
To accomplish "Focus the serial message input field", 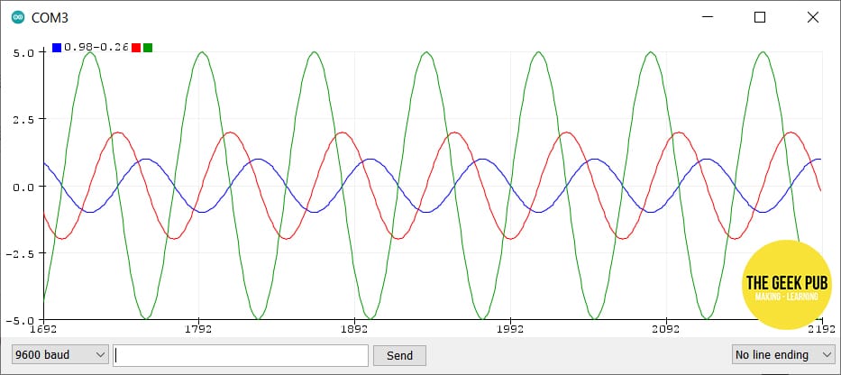I will 241,355.
